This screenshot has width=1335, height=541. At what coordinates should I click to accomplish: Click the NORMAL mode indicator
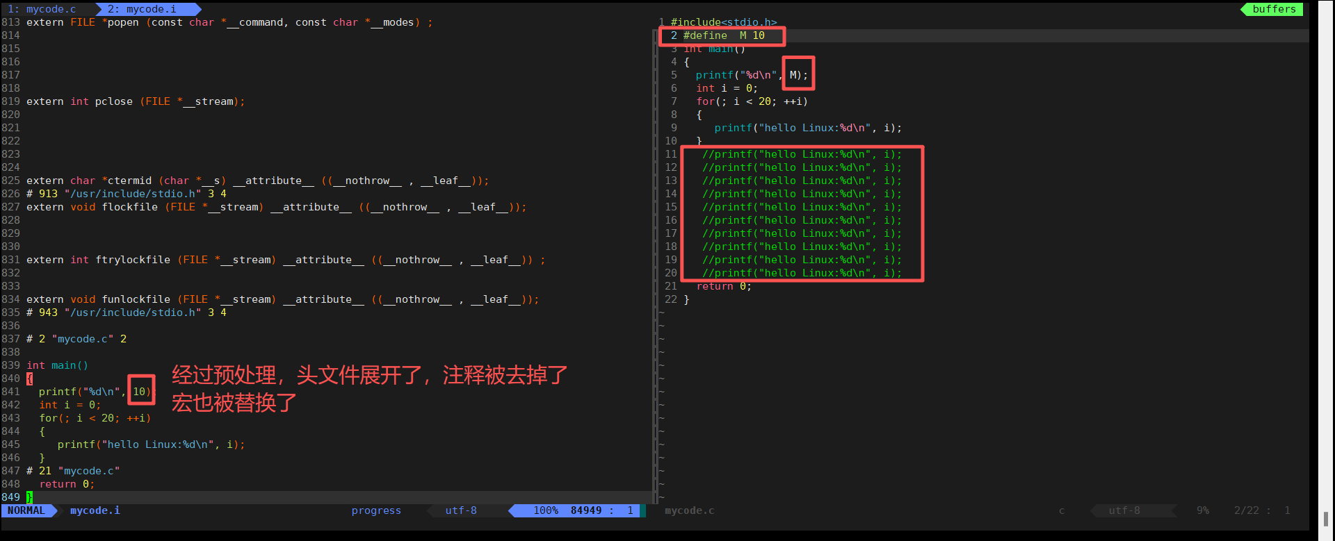26,510
